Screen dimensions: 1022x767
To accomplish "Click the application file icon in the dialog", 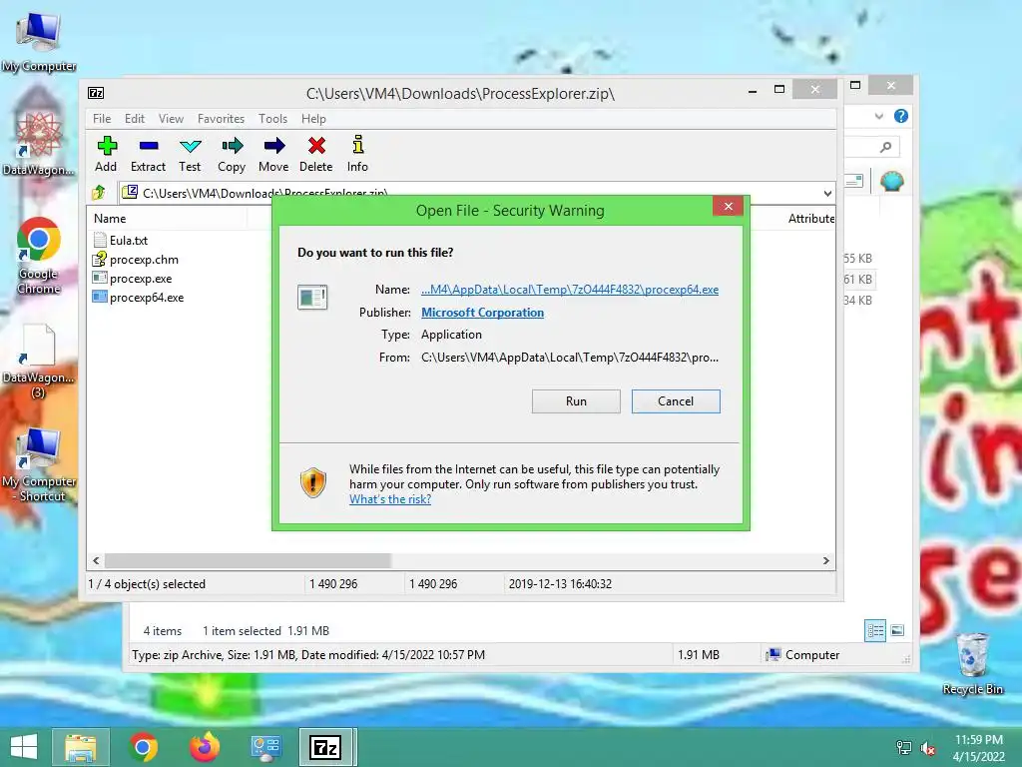I will [312, 298].
